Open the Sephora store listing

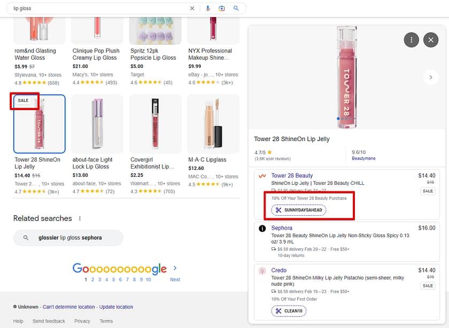282,228
